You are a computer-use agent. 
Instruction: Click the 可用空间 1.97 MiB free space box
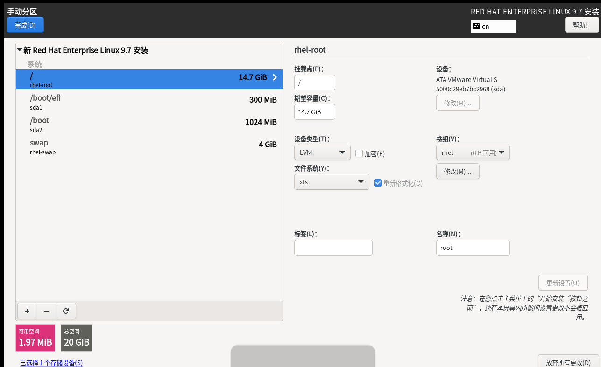click(x=35, y=338)
